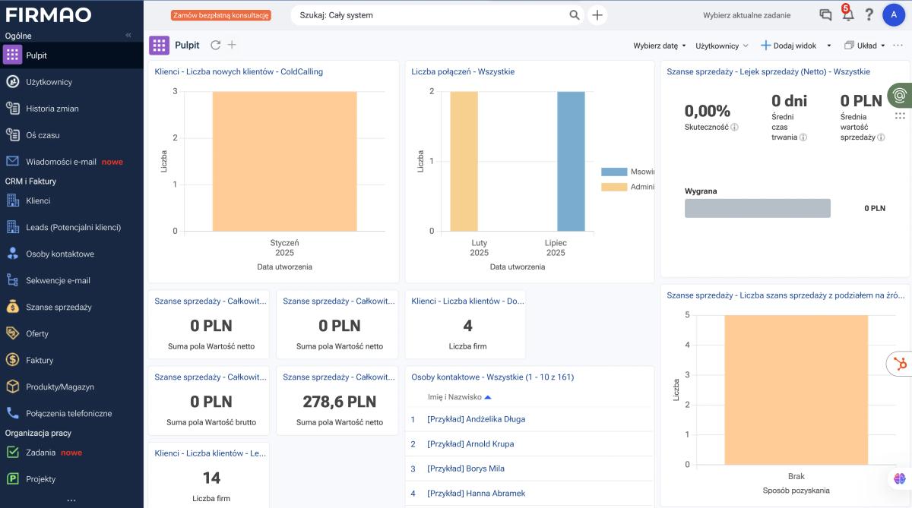The height and width of the screenshot is (508, 912).
Task: Open the green email side widget
Action: pos(900,95)
